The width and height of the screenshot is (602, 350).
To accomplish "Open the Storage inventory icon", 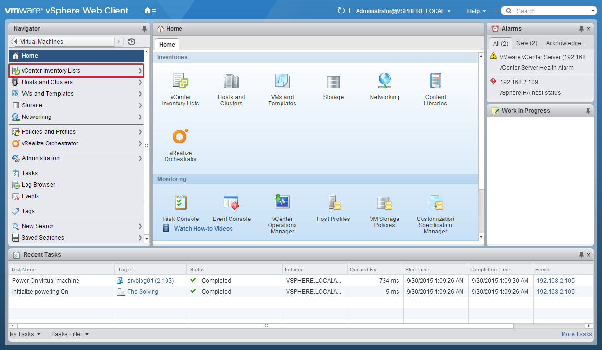I will (333, 81).
